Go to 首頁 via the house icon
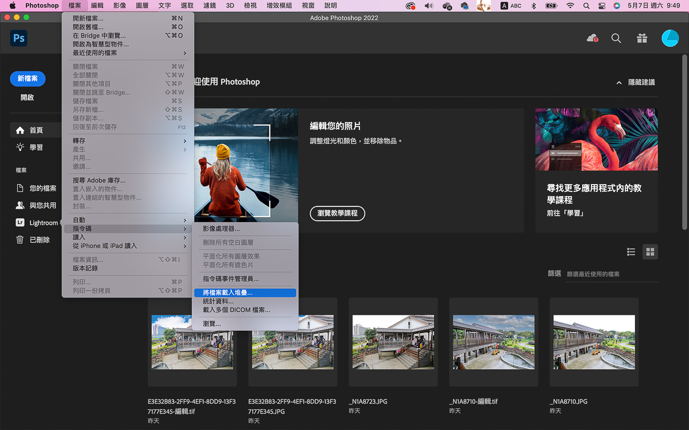 coord(20,130)
